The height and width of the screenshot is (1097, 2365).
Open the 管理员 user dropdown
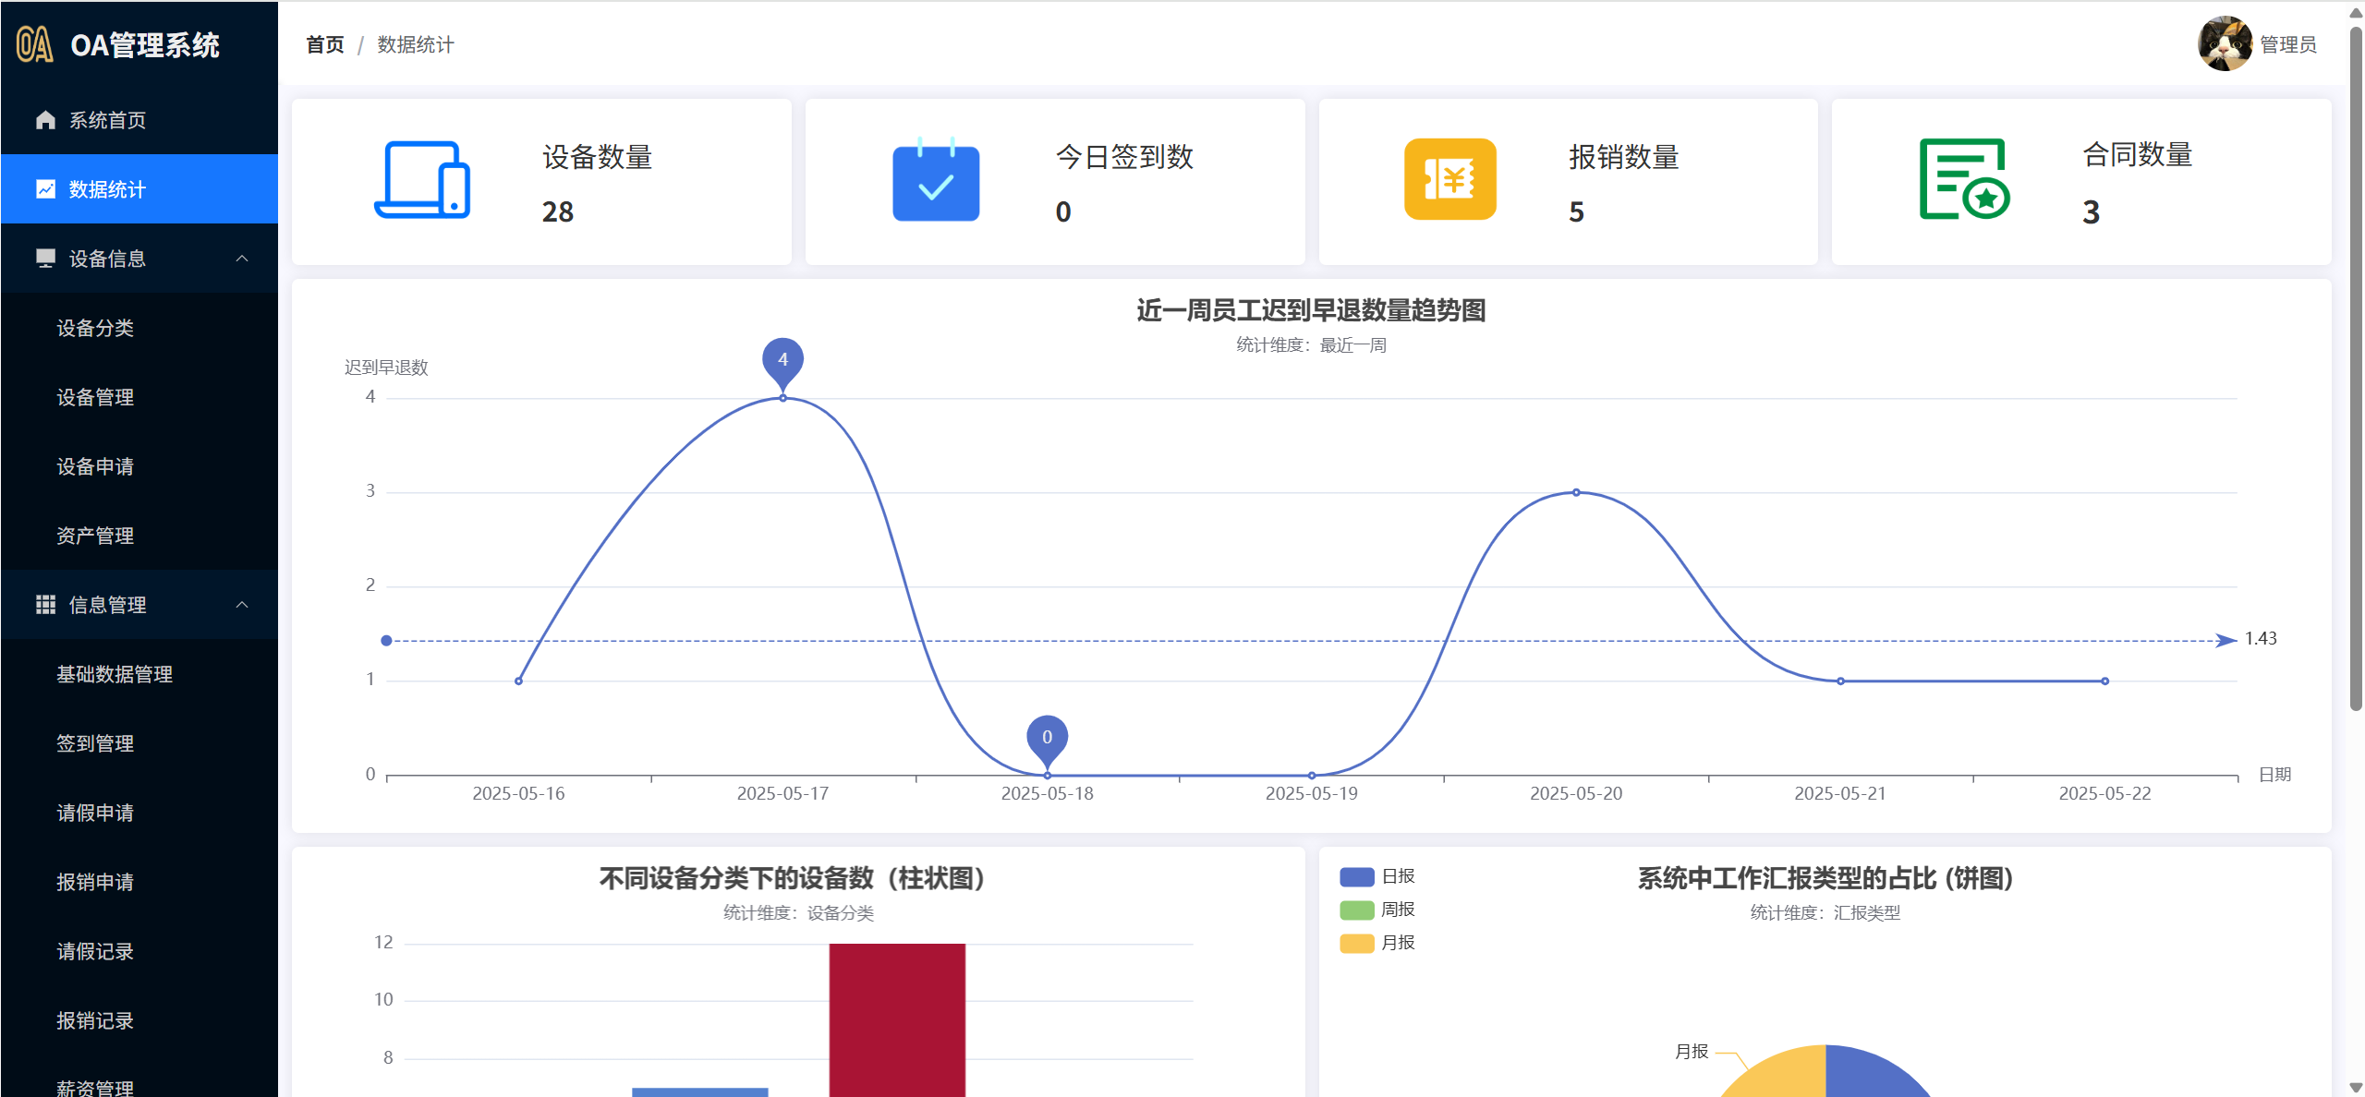point(2287,44)
